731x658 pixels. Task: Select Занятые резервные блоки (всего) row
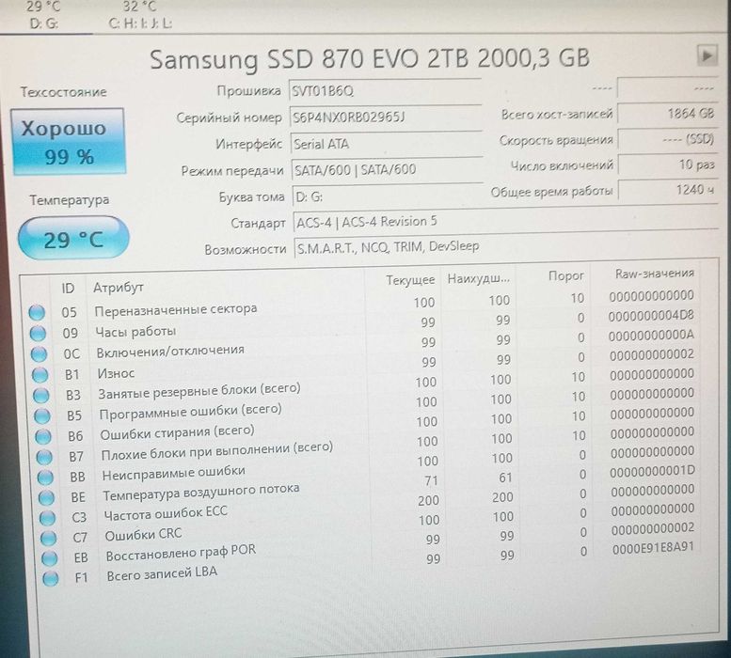365,384
